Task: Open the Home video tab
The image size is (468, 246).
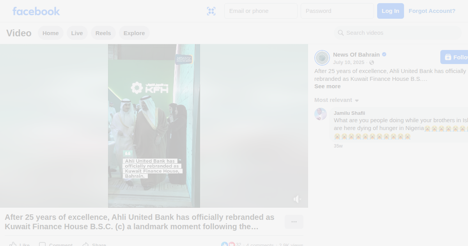Action: click(x=51, y=33)
